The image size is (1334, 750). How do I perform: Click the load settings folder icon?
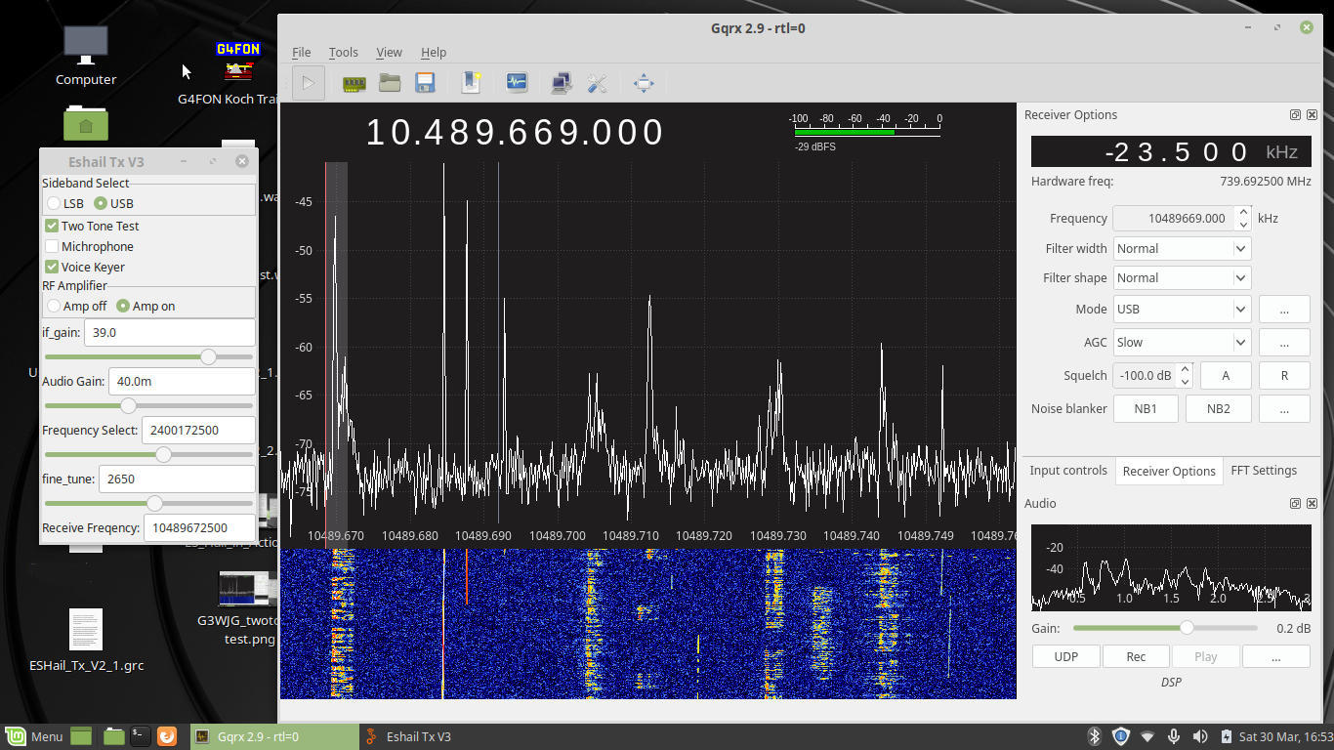coord(390,83)
